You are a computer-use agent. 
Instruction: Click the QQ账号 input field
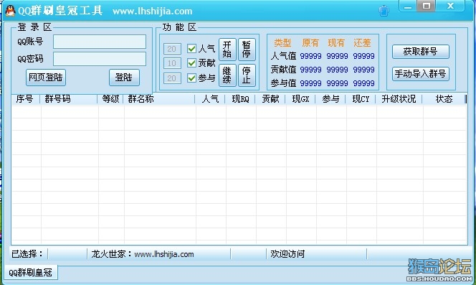click(100, 42)
